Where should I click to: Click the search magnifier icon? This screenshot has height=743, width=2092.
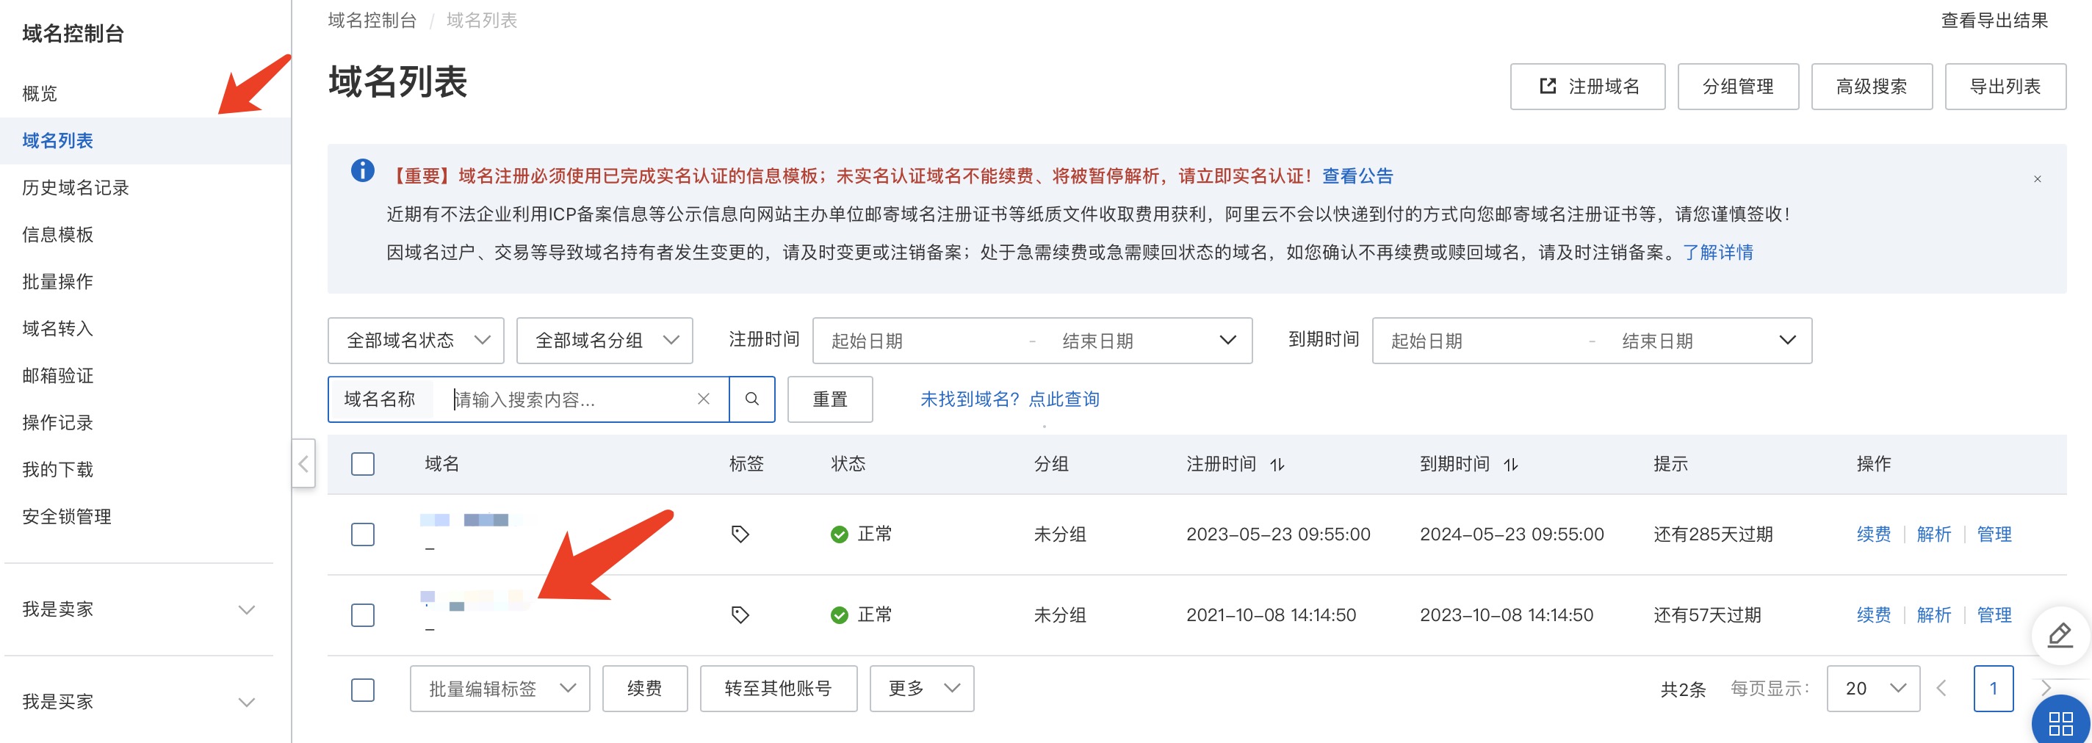coord(752,399)
